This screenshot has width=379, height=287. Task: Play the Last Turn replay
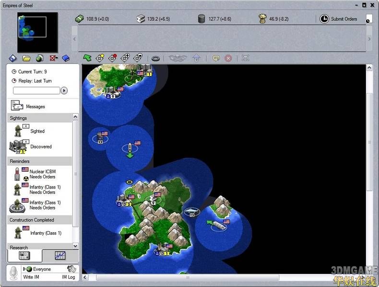pyautogui.click(x=64, y=90)
